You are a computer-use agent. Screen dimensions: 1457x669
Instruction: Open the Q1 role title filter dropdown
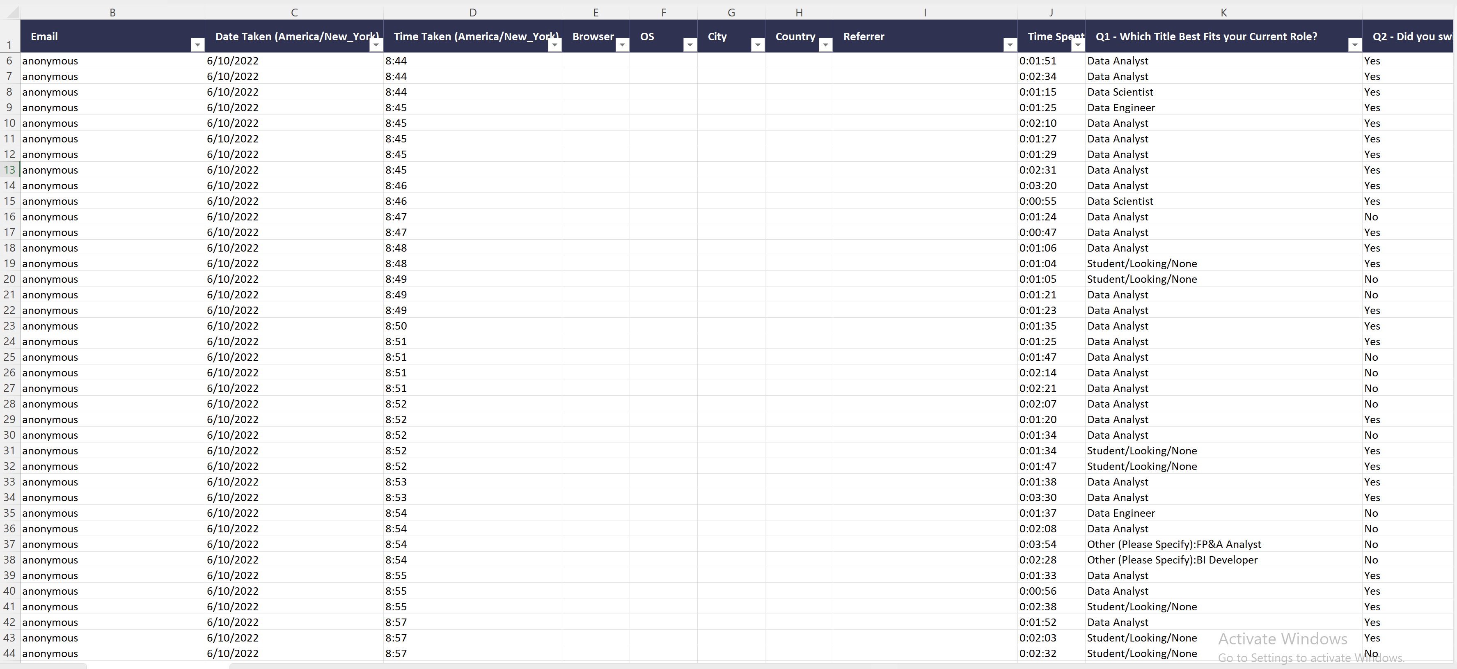click(1354, 45)
